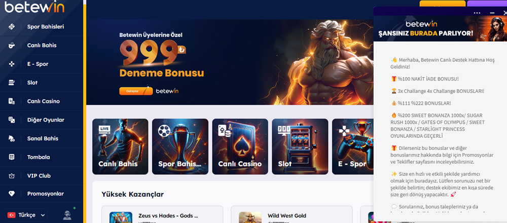Image resolution: width=507 pixels, height=223 pixels.
Task: Click the Diğer Oyunlar dice icon
Action: click(12, 120)
